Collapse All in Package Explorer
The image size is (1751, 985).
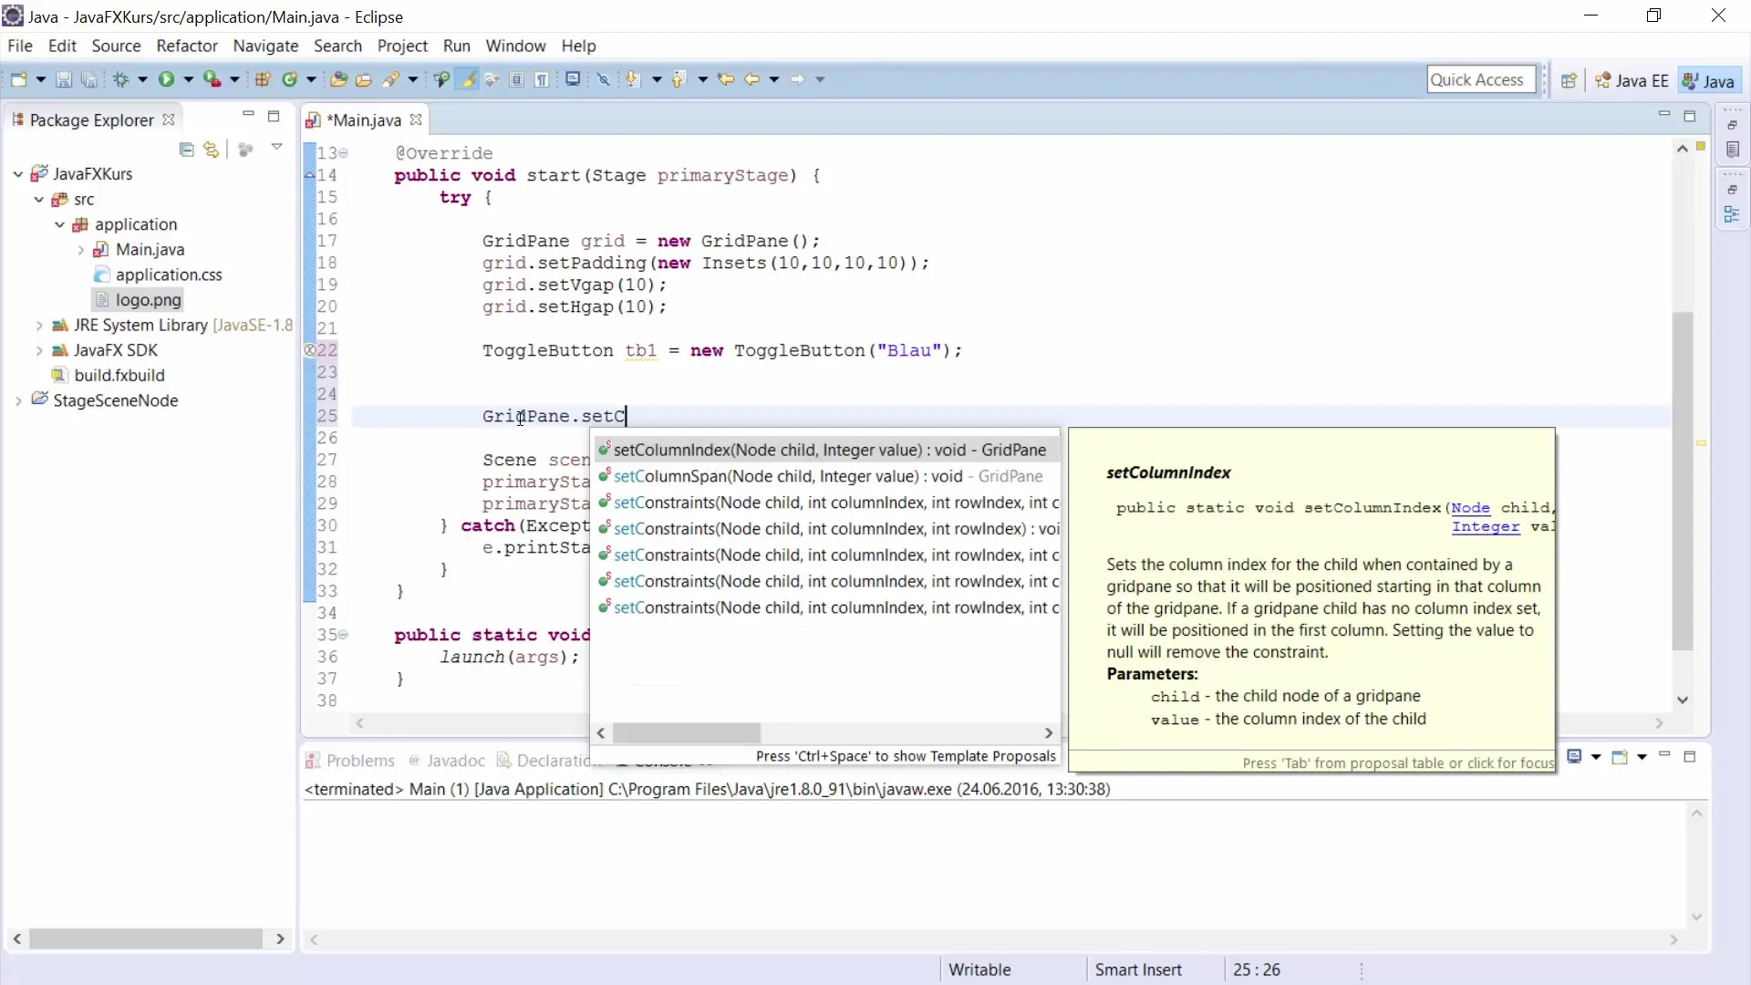(x=186, y=150)
